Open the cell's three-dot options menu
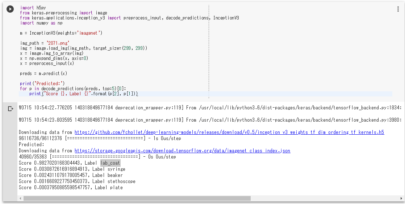Image resolution: width=405 pixels, height=204 pixels. (x=398, y=9)
